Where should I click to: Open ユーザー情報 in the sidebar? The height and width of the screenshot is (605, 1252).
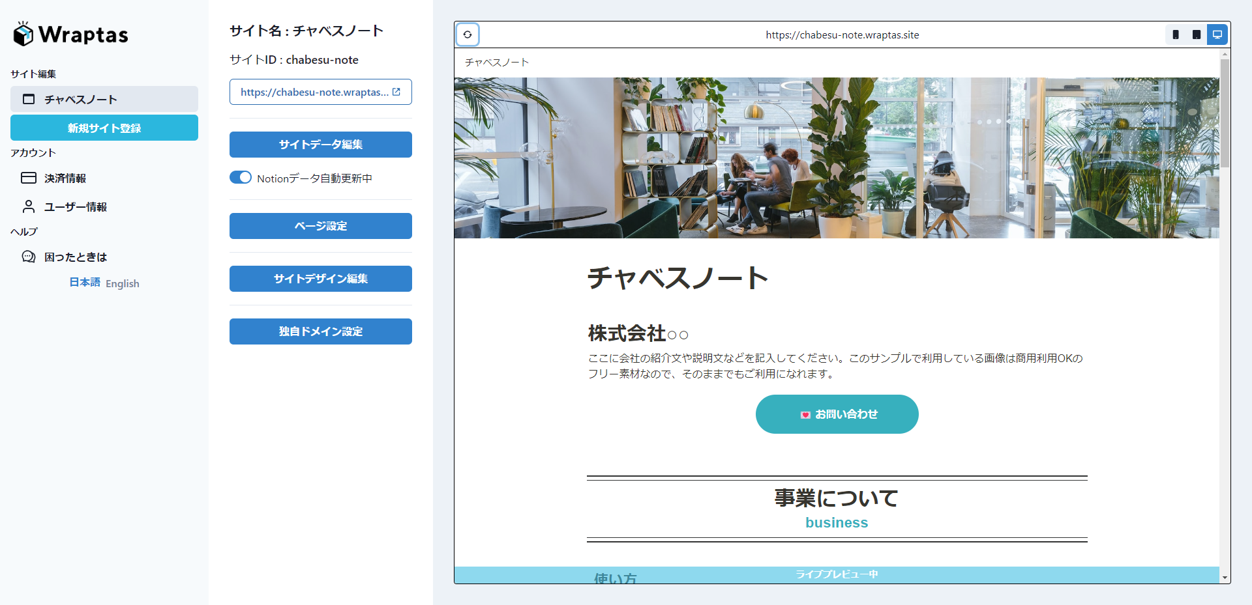104,206
